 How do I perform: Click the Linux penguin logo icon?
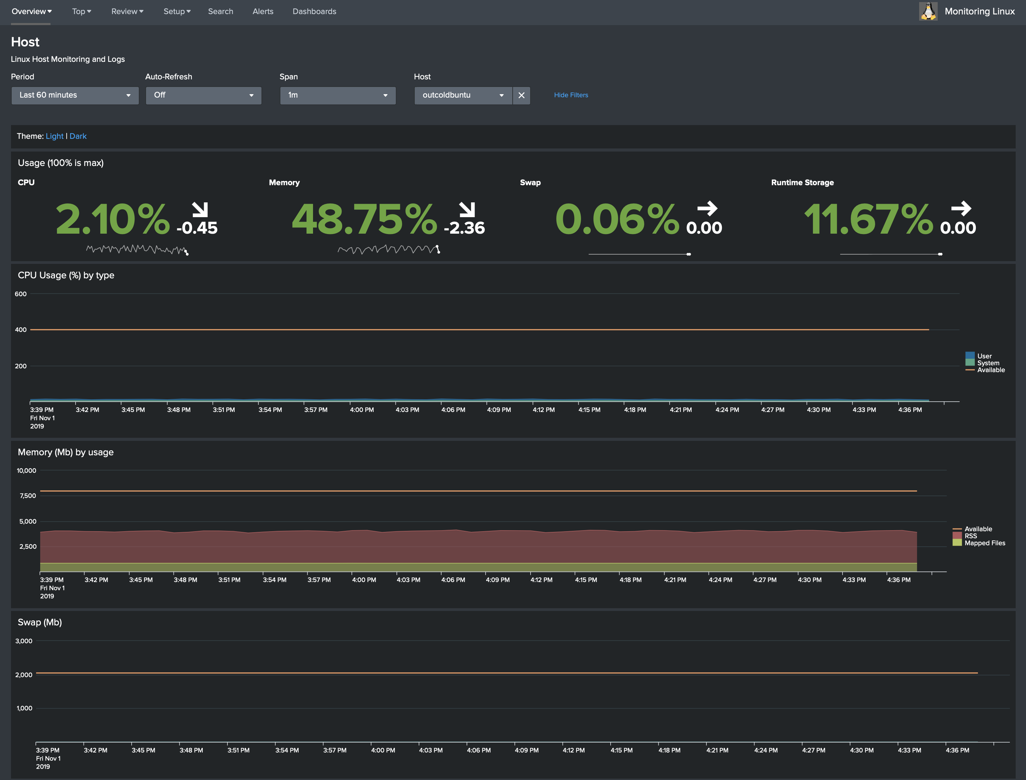(x=927, y=11)
